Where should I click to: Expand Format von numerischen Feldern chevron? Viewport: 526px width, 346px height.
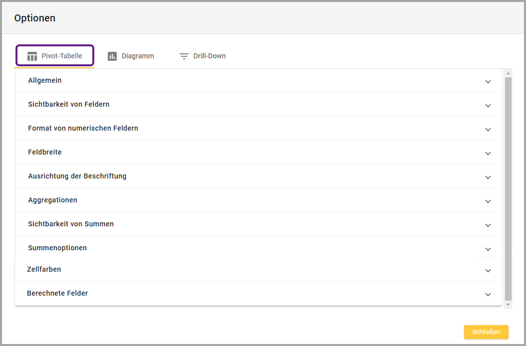coord(488,130)
